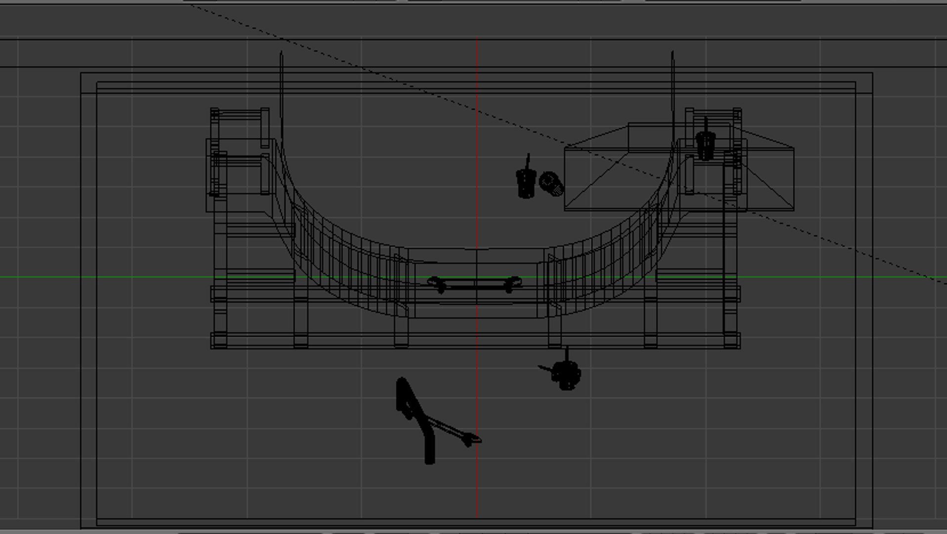947x534 pixels.
Task: Select the upright cup with straw left of the camera frustum
Action: (526, 177)
